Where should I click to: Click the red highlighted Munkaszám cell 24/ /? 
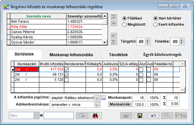pyautogui.click(x=27, y=69)
